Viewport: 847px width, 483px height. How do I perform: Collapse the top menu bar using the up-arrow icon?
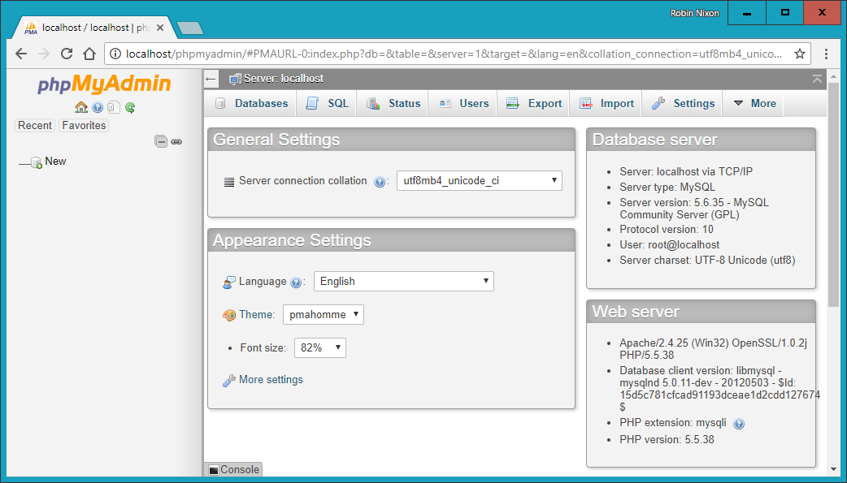click(817, 79)
